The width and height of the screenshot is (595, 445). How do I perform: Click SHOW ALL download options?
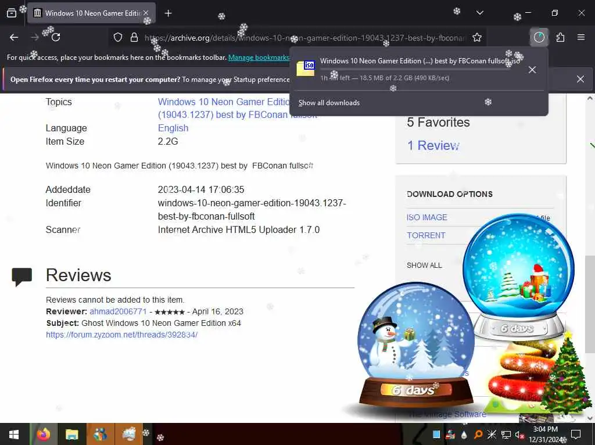(424, 265)
